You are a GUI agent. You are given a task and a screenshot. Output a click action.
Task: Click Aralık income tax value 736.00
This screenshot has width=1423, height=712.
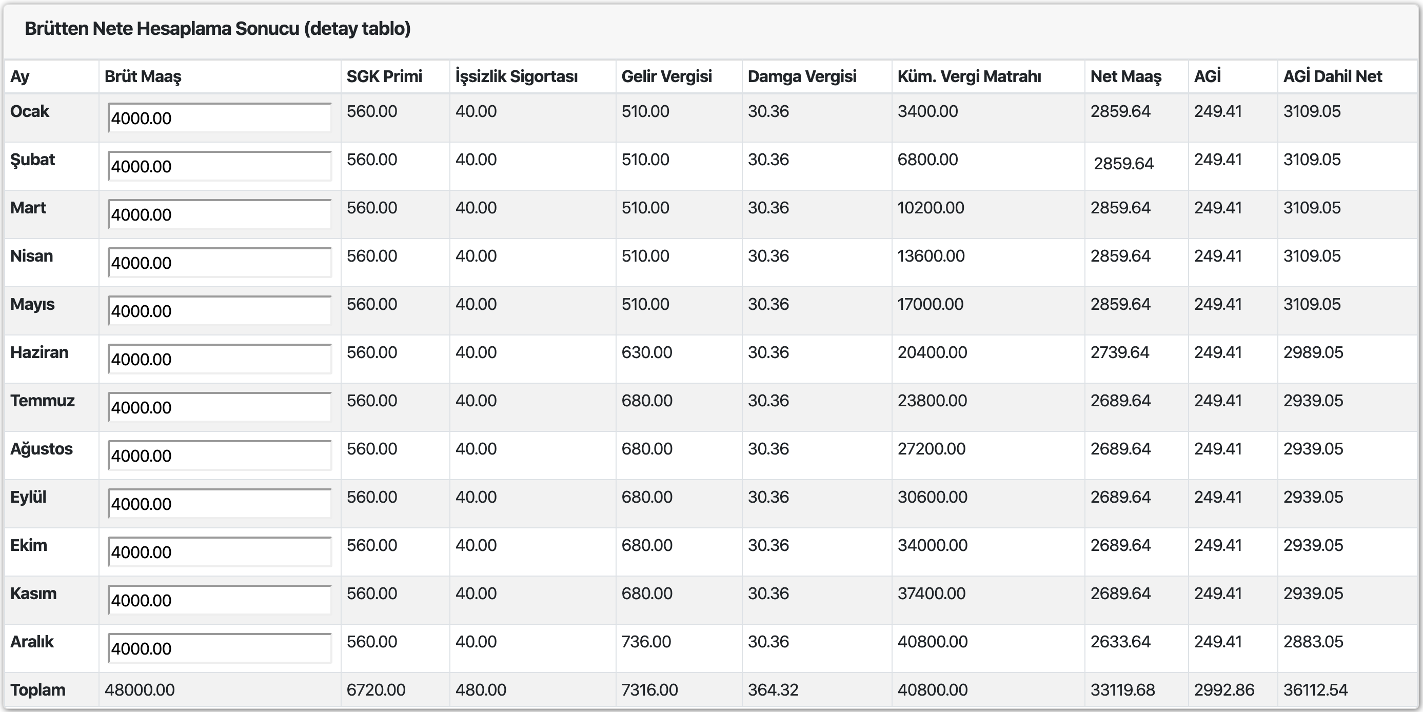(646, 642)
